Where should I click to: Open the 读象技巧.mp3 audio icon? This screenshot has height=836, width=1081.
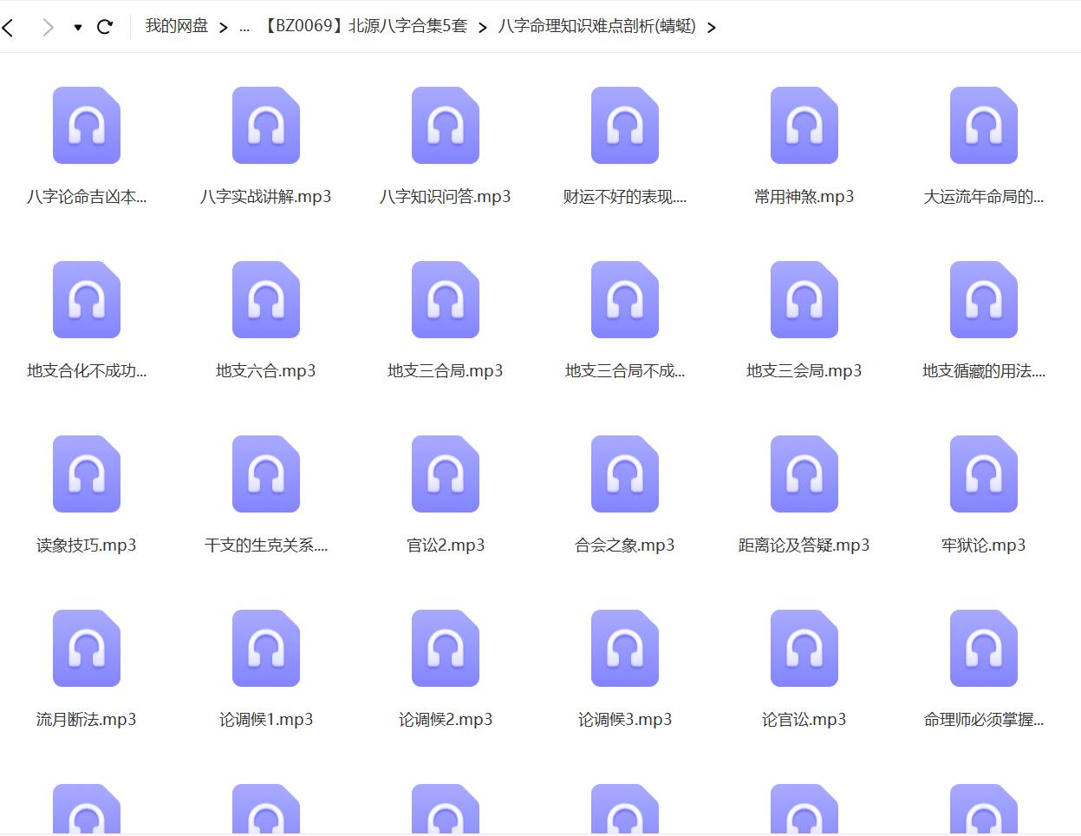click(86, 474)
